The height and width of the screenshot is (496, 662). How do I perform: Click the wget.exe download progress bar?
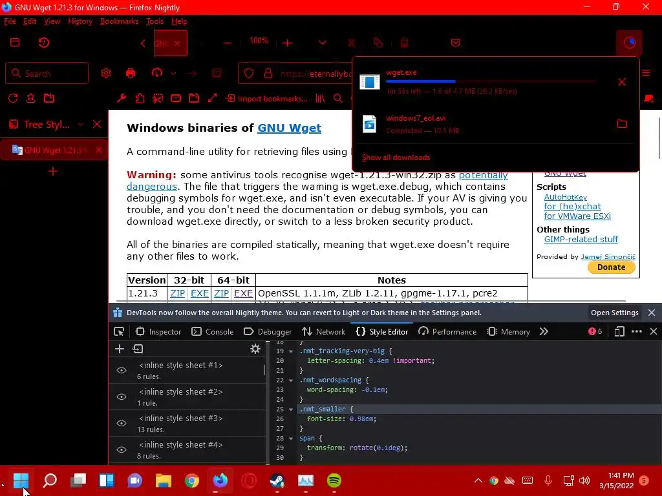(x=491, y=81)
